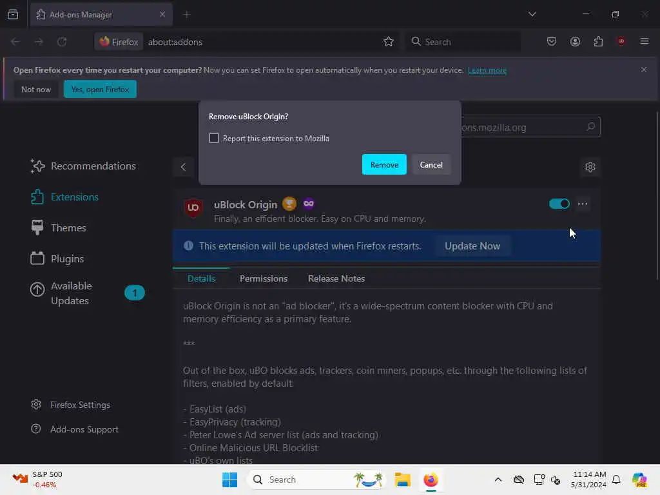The height and width of the screenshot is (495, 660).
Task: Open the S&P 500 widget
Action: (x=37, y=480)
